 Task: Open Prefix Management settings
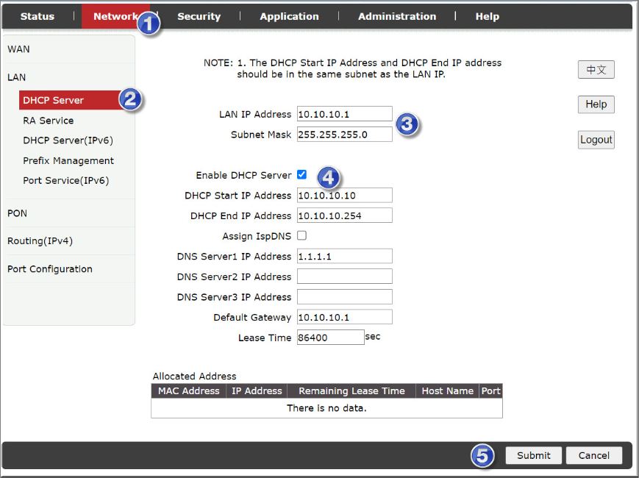pyautogui.click(x=68, y=160)
